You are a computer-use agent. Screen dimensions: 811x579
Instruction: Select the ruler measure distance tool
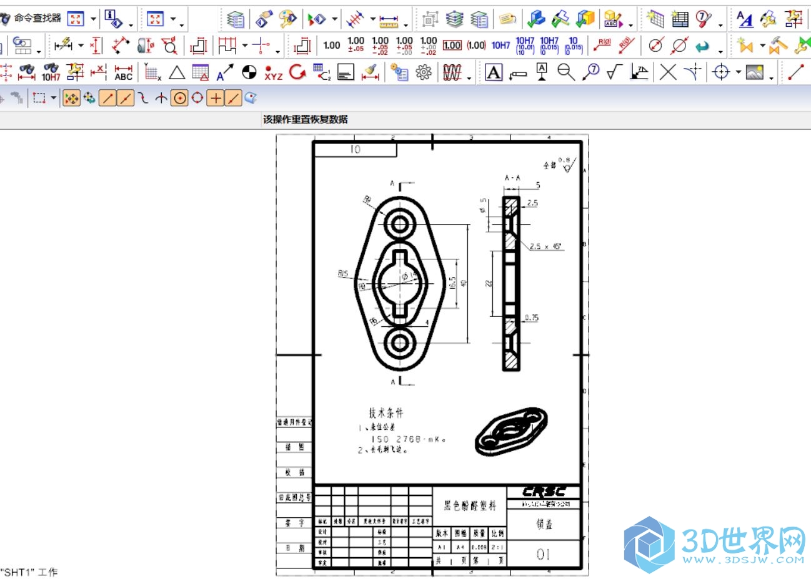(389, 21)
